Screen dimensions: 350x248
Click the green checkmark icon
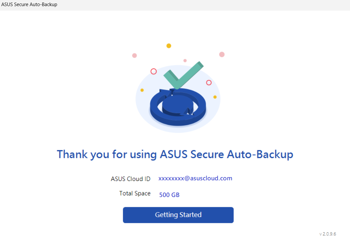tap(183, 75)
